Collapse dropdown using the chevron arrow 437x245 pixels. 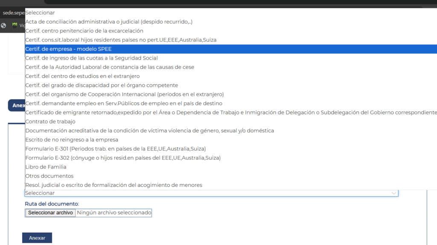tap(393, 193)
